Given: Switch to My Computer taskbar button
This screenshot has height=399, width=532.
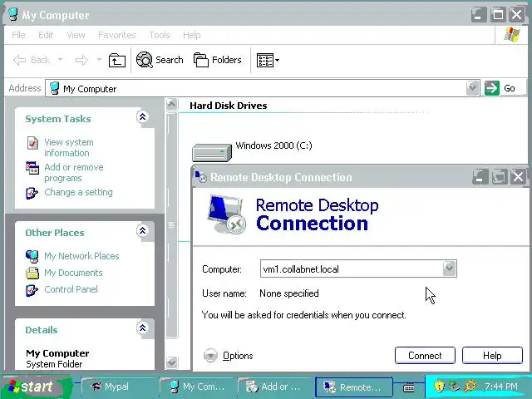Looking at the screenshot, I should [197, 387].
